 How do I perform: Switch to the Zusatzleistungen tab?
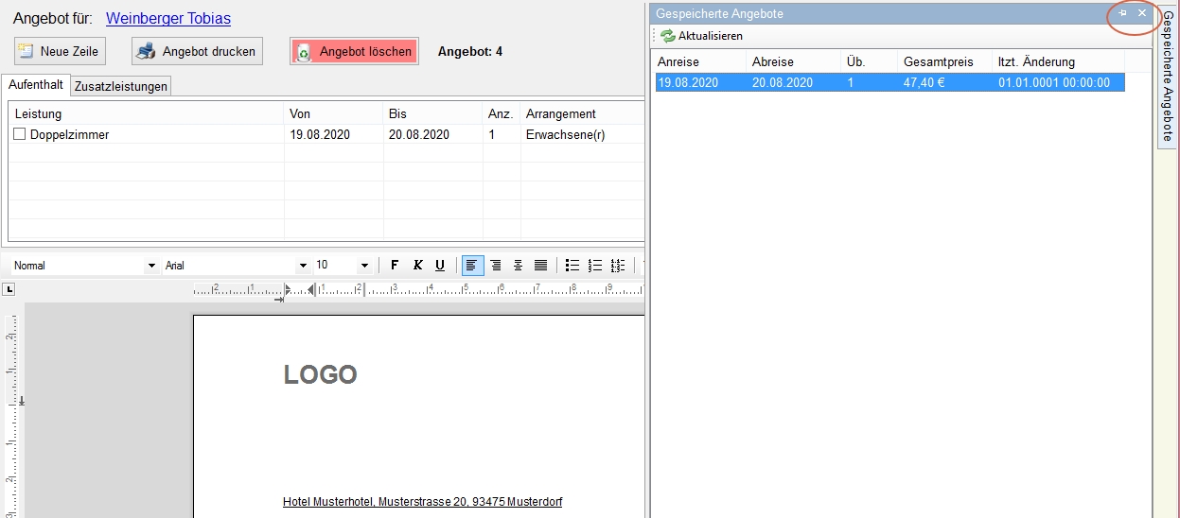coord(121,86)
